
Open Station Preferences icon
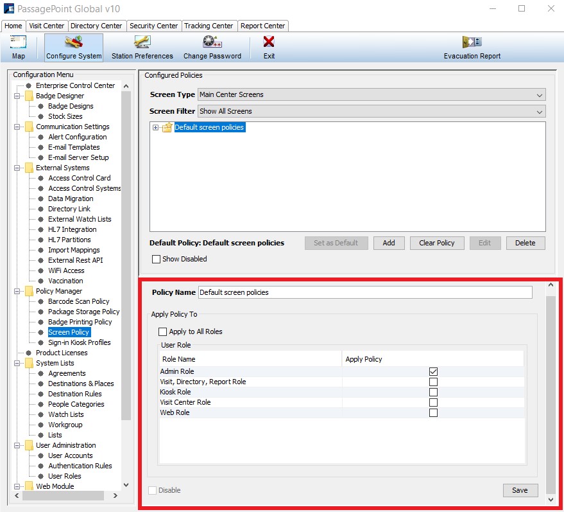point(142,42)
